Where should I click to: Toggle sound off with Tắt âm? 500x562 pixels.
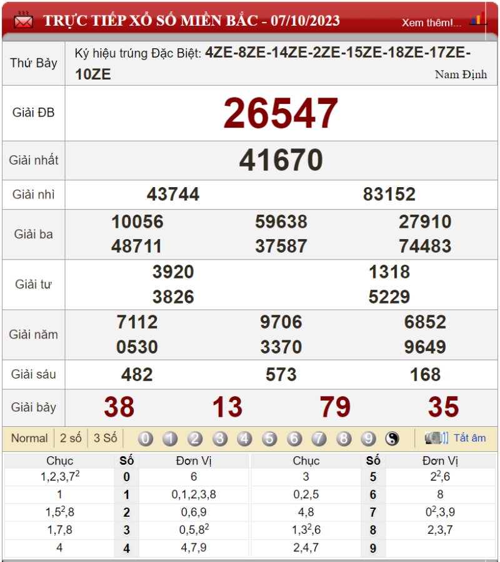tap(469, 438)
